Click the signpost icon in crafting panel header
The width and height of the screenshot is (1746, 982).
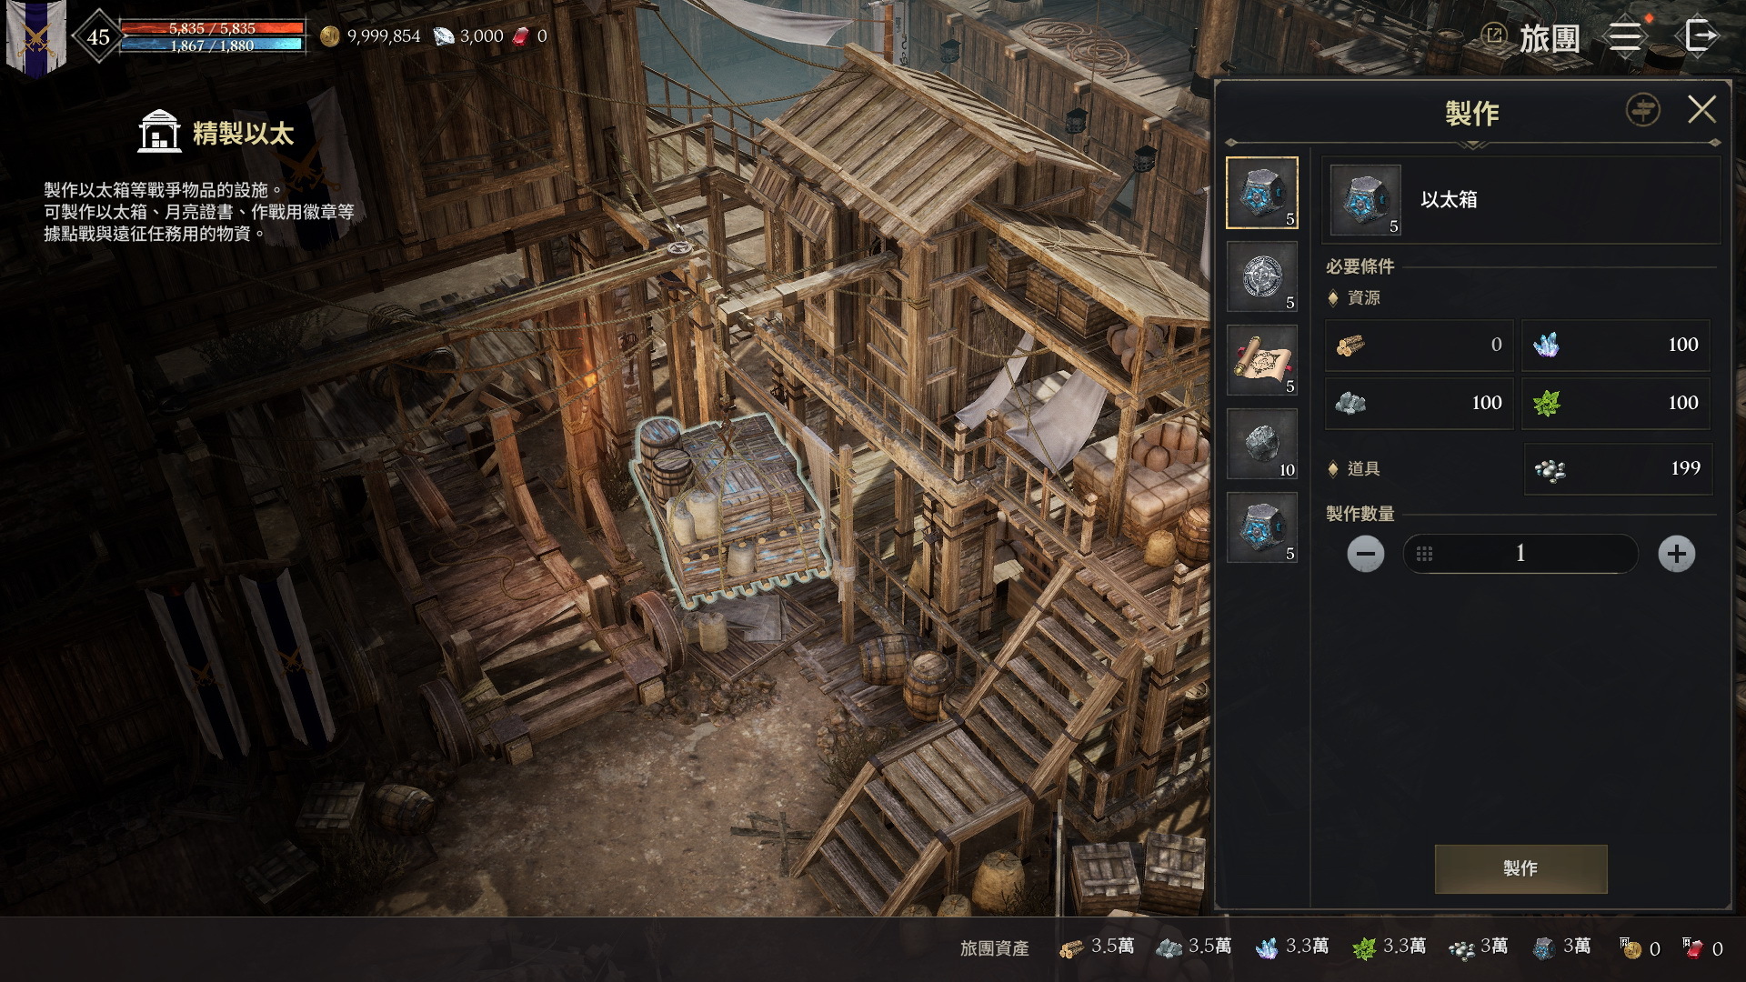[x=1642, y=111]
